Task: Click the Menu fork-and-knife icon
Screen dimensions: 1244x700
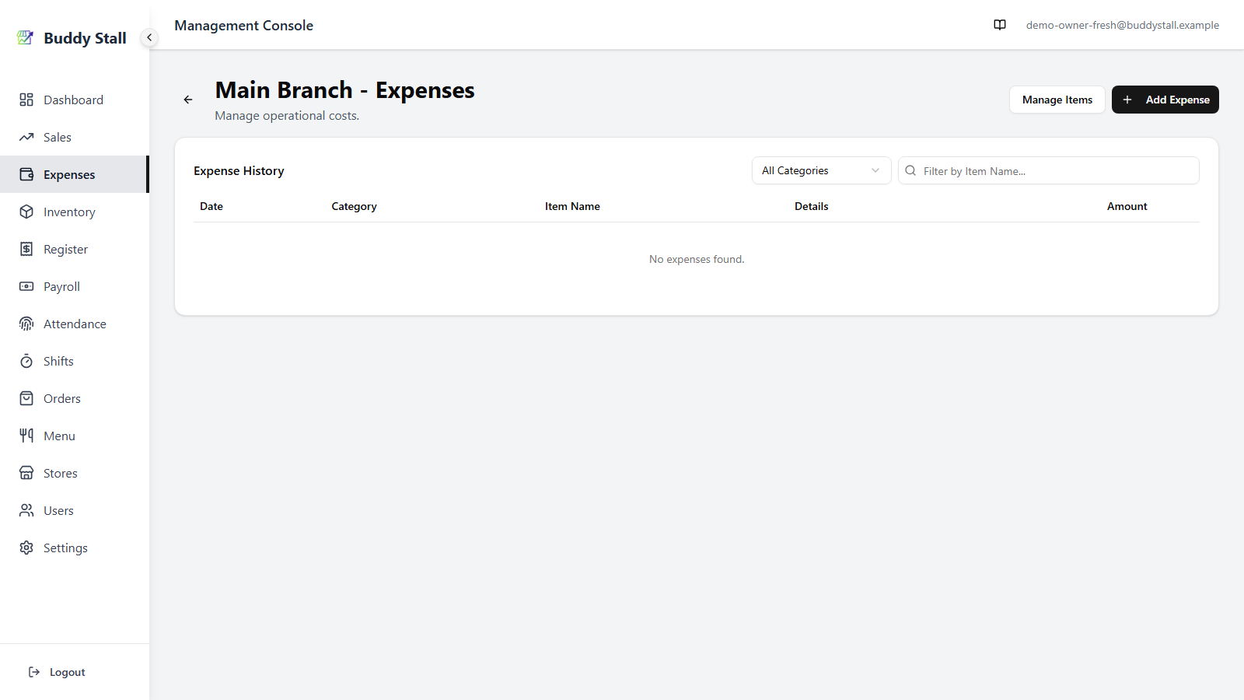Action: [26, 436]
